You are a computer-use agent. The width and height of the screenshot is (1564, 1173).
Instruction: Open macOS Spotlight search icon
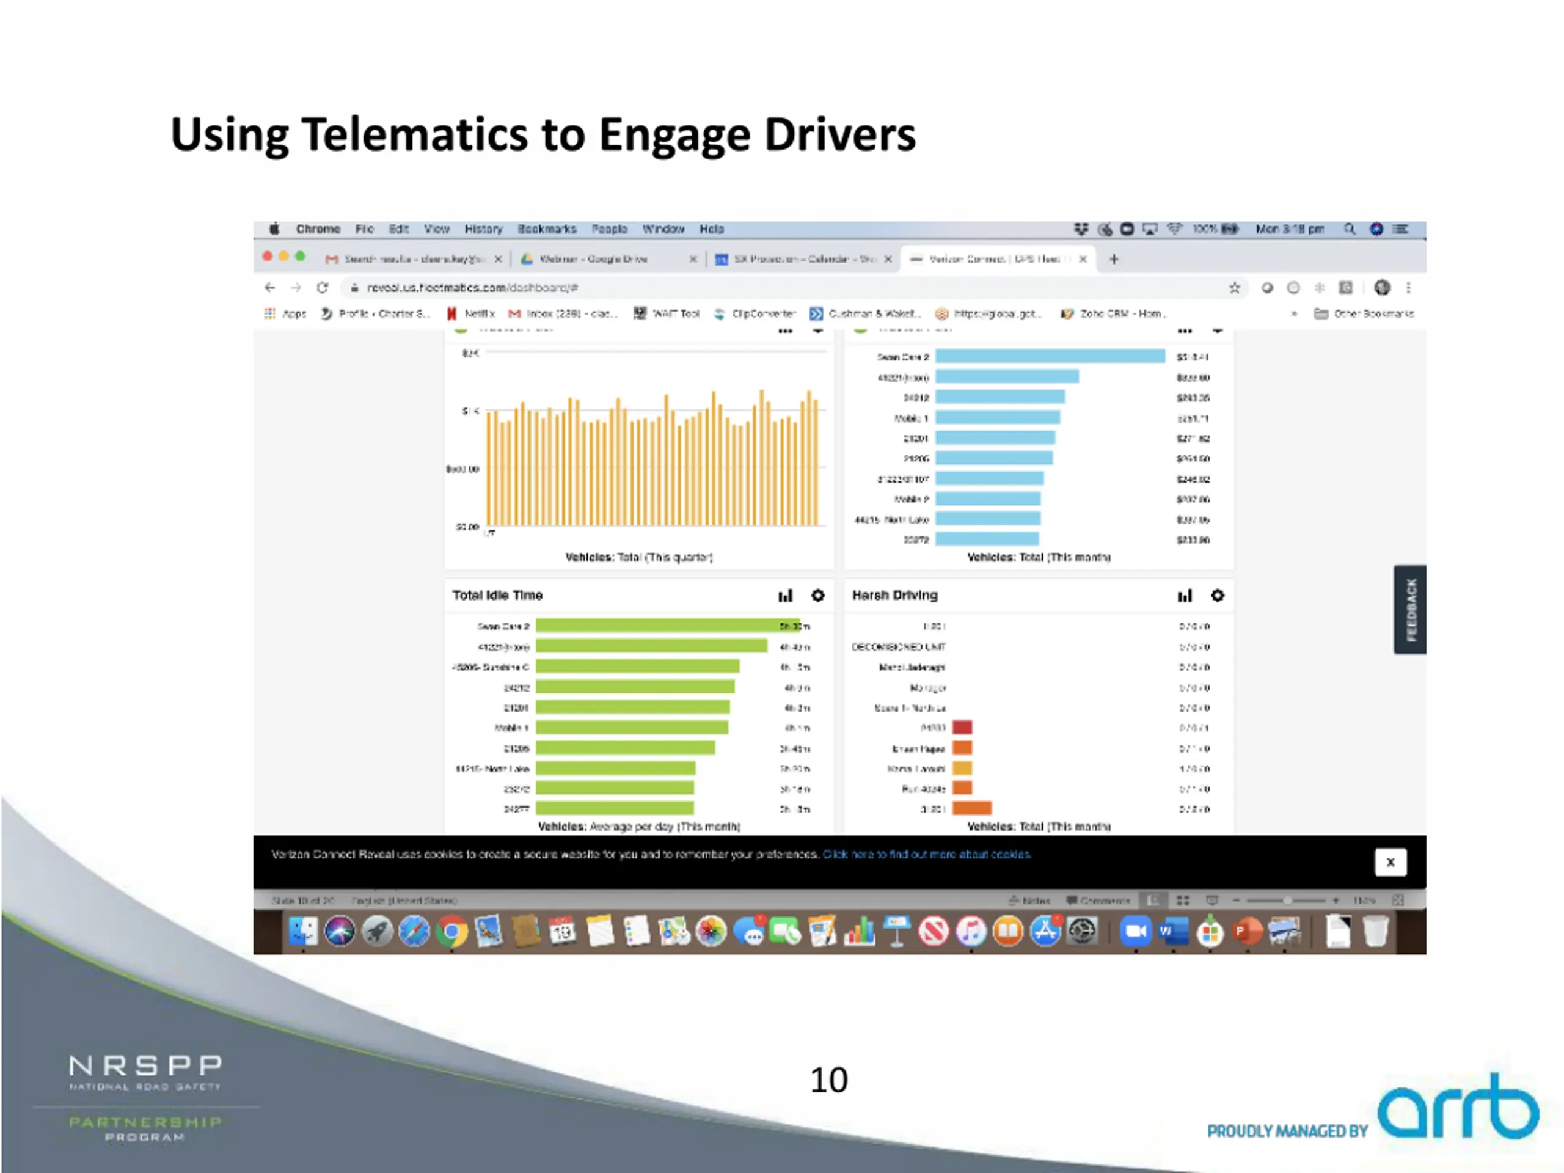click(1350, 229)
